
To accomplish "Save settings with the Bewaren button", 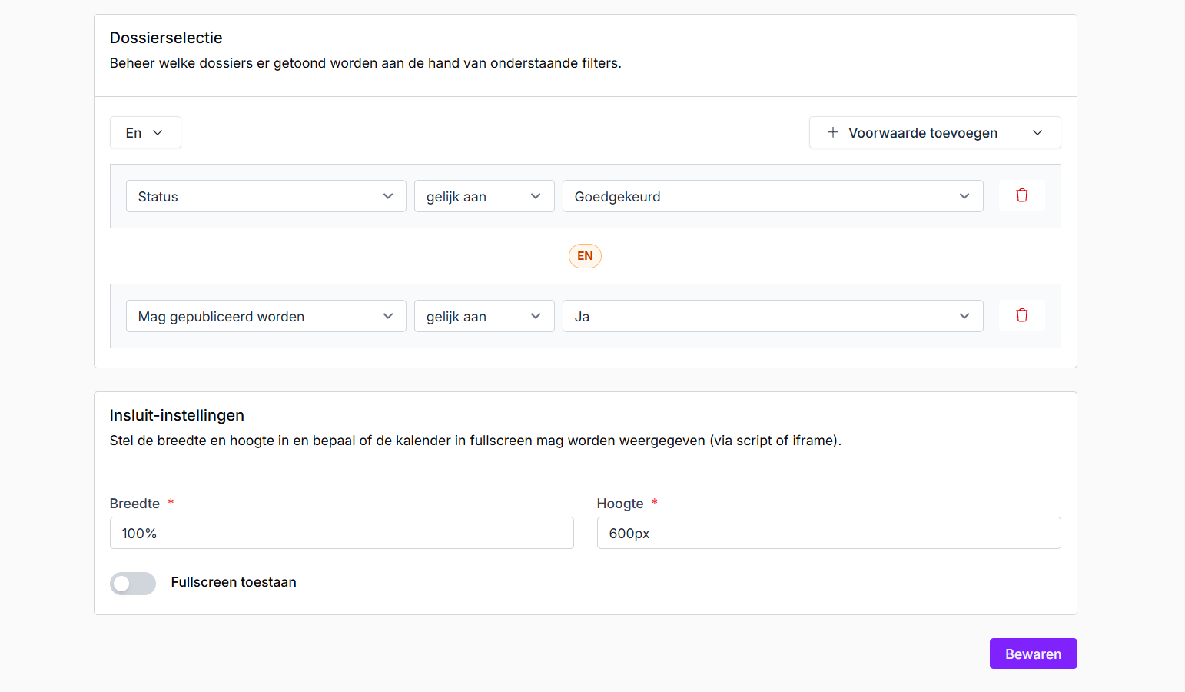I will coord(1032,654).
